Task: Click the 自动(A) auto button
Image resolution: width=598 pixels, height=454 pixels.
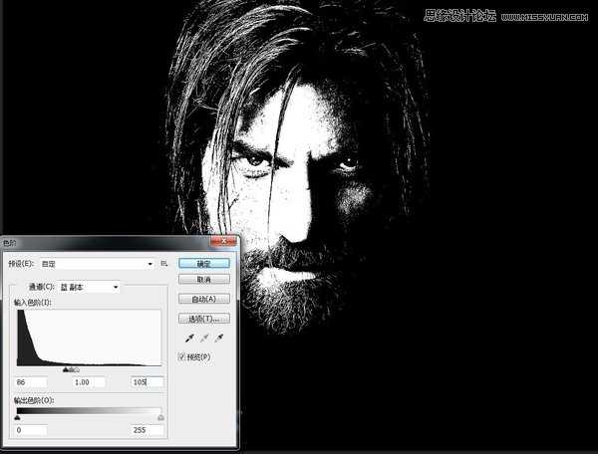Action: 204,299
